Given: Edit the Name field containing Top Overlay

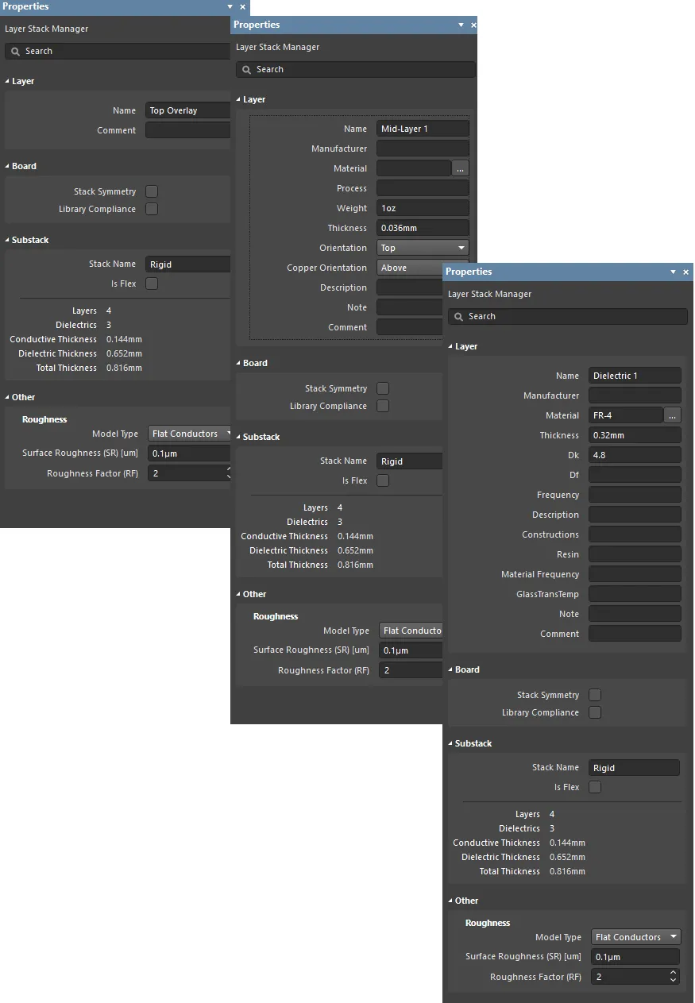Looking at the screenshot, I should pyautogui.click(x=189, y=110).
